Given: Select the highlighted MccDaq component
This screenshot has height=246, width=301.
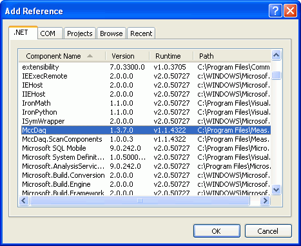Looking at the screenshot, I should pyautogui.click(x=146, y=130).
